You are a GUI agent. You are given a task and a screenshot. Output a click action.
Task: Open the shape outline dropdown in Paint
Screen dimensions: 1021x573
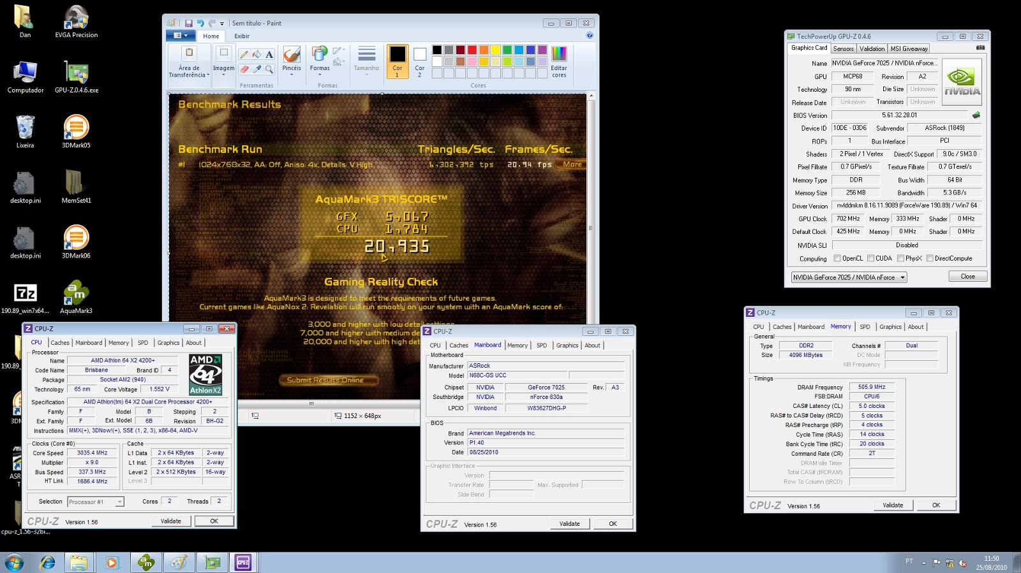pyautogui.click(x=339, y=50)
